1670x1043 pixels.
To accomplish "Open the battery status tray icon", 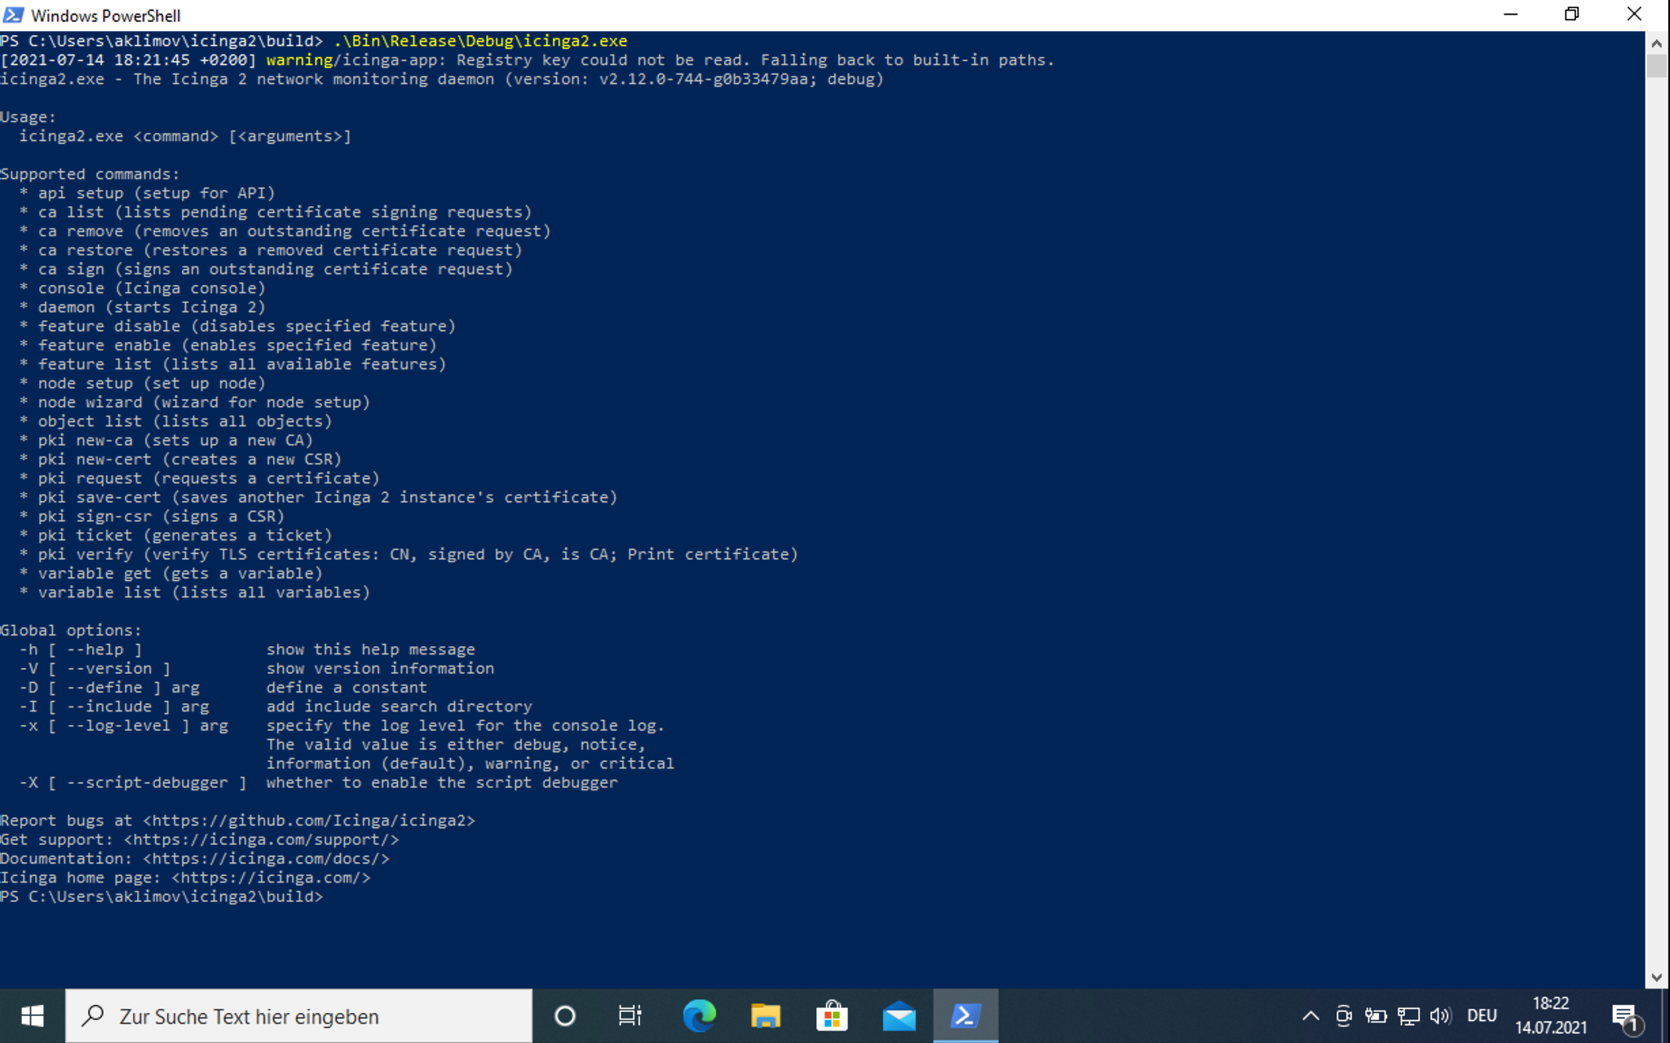I will tap(1376, 1016).
